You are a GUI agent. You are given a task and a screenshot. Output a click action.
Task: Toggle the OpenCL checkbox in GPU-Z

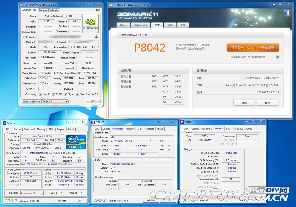40,94
